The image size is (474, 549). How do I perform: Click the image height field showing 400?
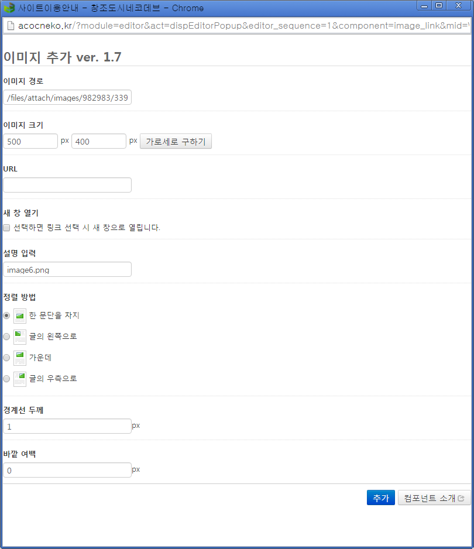99,141
